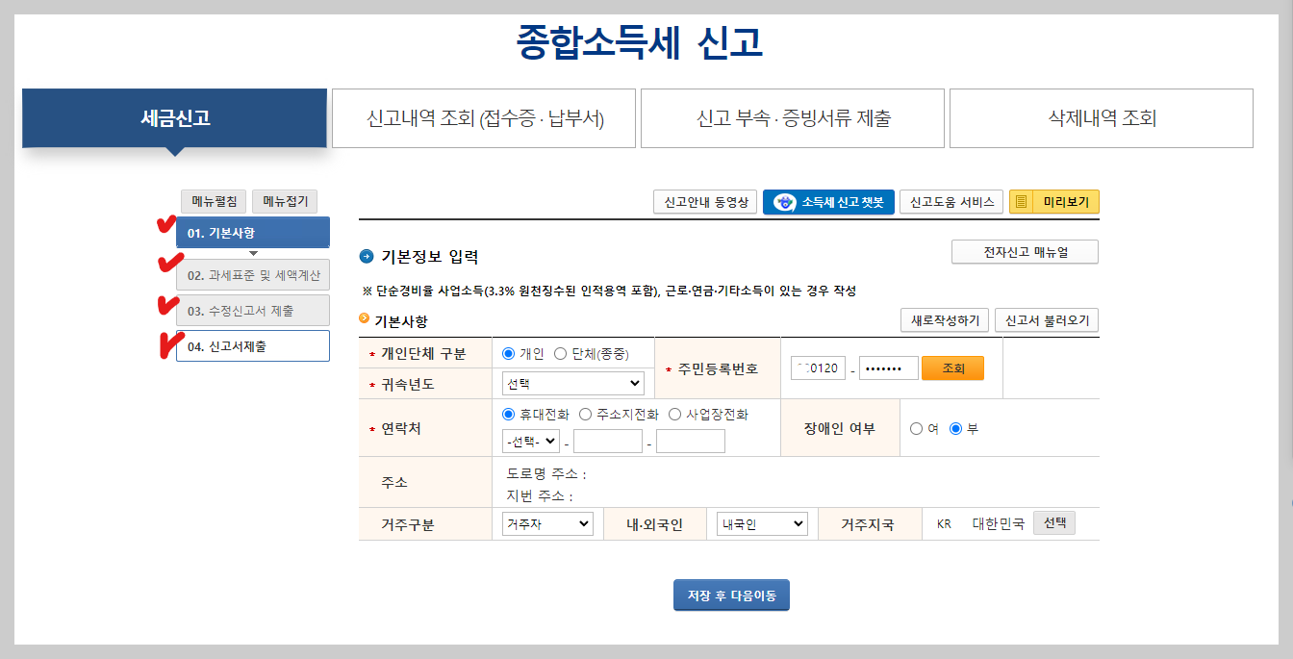Open the 귀속년도 selection dropdown

click(x=572, y=383)
